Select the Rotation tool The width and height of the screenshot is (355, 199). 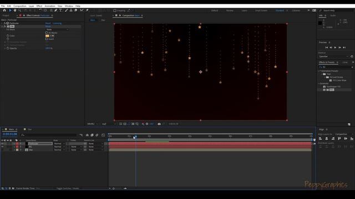click(40, 11)
